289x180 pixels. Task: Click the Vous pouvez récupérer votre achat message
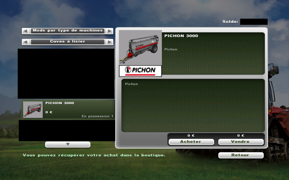pos(94,155)
